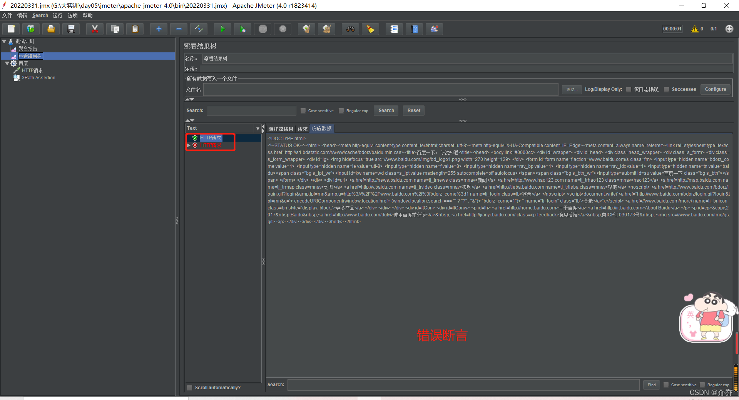Open the 文件 menu

point(7,15)
